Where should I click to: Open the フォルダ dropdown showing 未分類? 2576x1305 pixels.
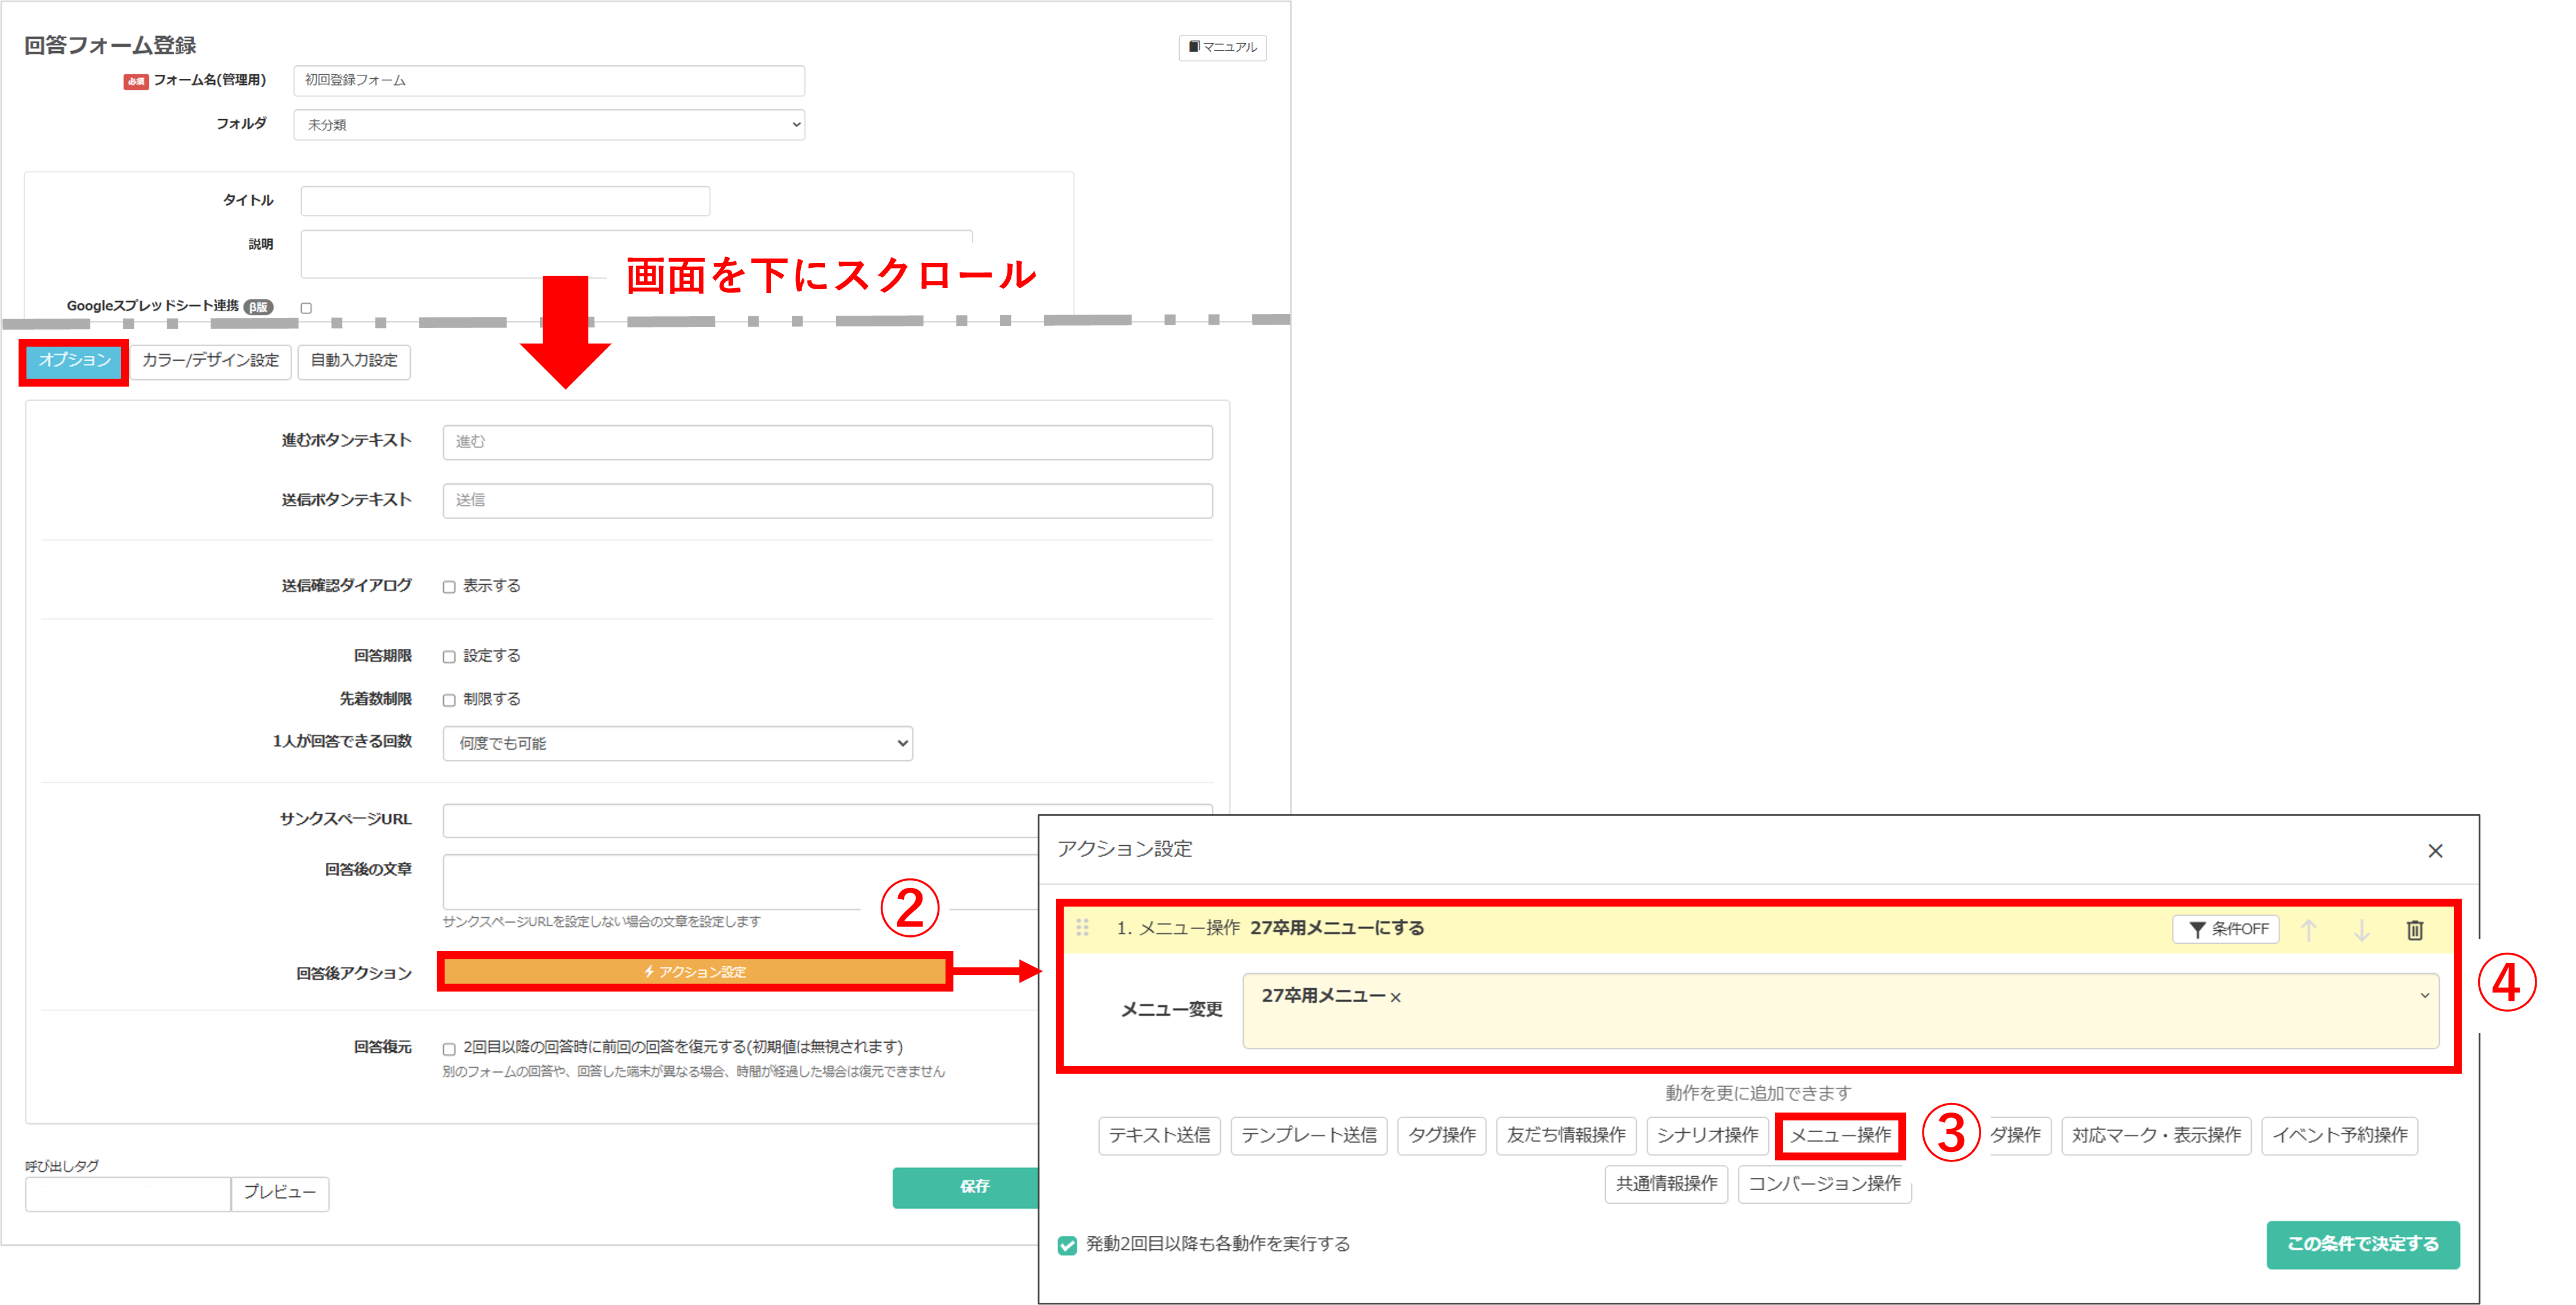pos(549,124)
